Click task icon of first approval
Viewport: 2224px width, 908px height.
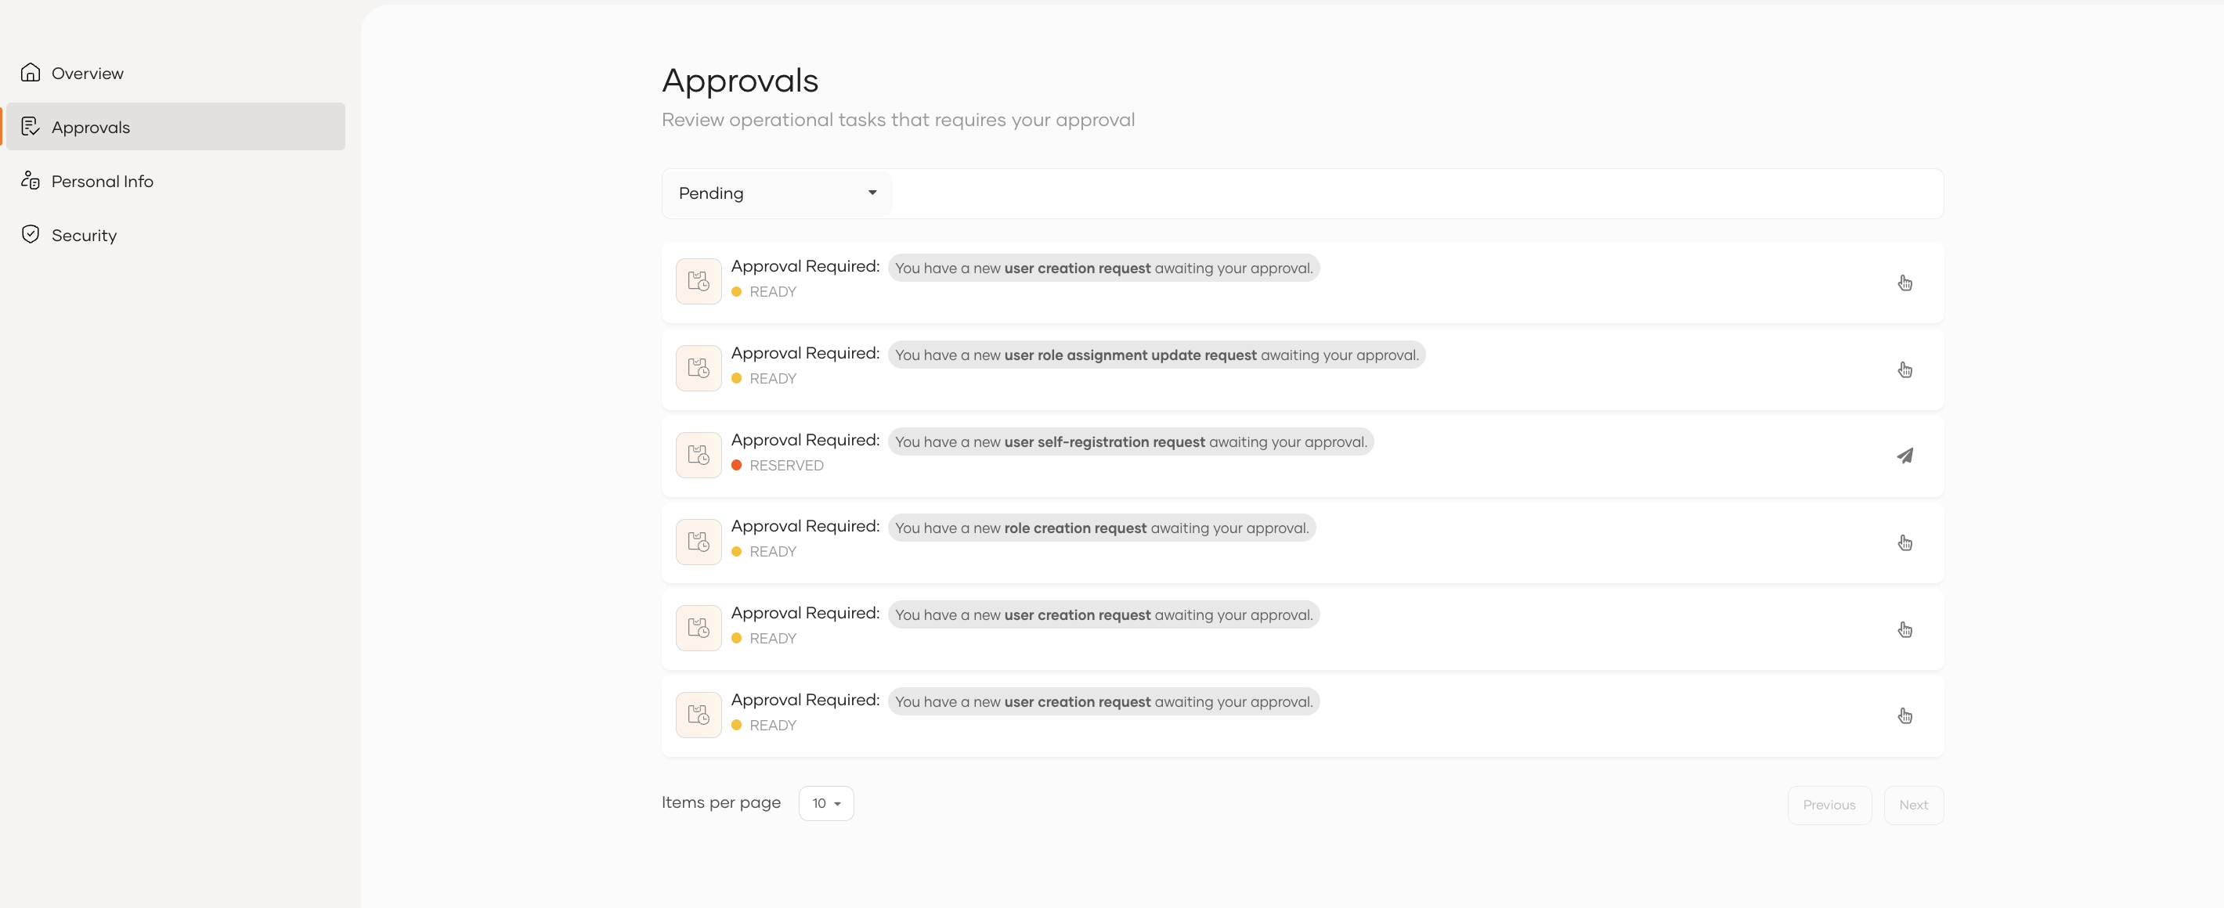tap(699, 281)
